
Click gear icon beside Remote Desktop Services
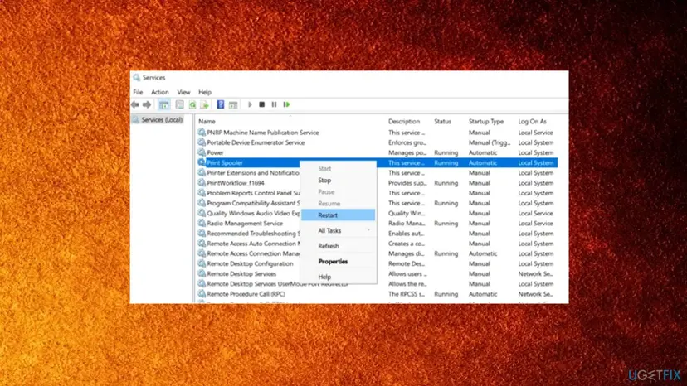tap(202, 273)
